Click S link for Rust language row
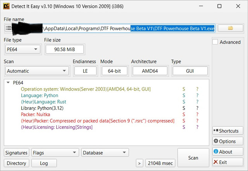This screenshot has height=171, width=248. point(184,102)
